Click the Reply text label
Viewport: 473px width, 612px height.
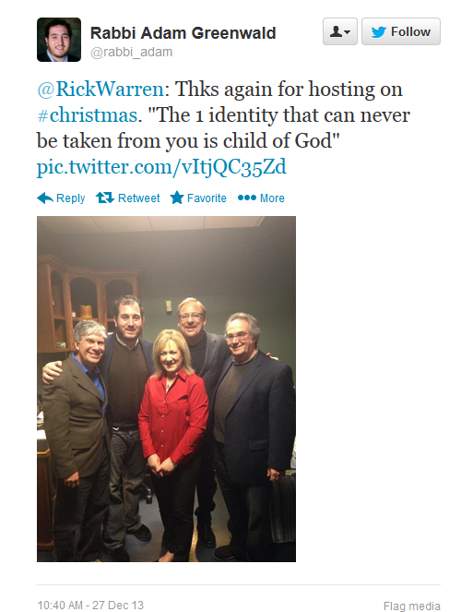click(x=71, y=198)
